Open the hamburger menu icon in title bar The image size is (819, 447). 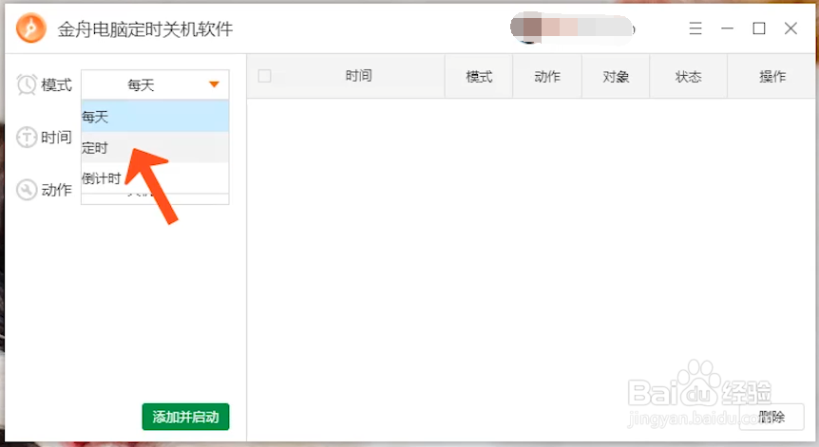[x=695, y=28]
